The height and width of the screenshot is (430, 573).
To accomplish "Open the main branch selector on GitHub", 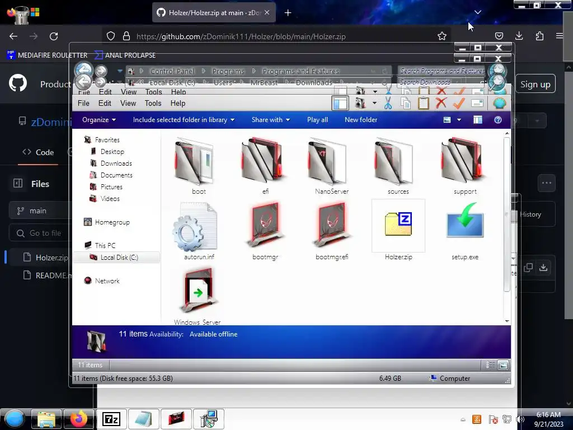I will point(40,211).
